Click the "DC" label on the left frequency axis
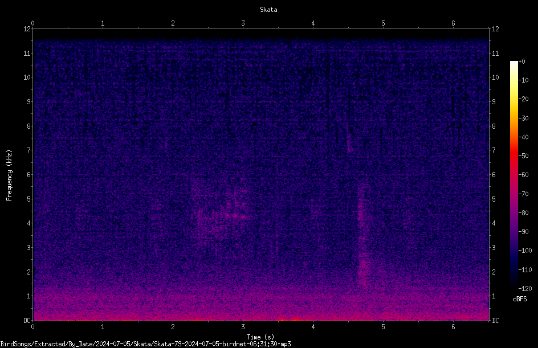This screenshot has width=538, height=348. [x=27, y=321]
